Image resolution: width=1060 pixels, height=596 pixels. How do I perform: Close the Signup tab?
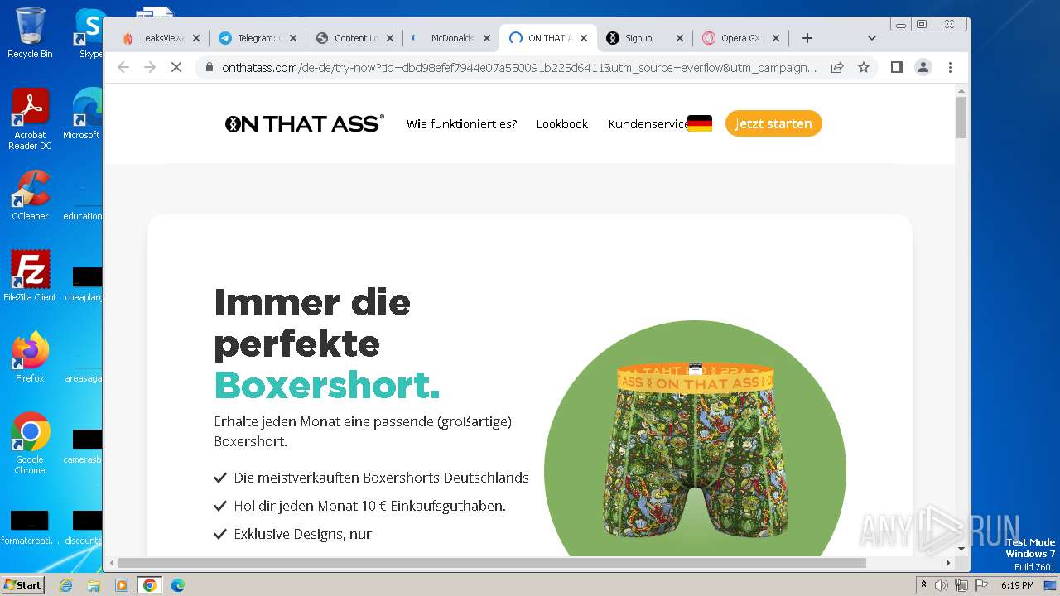[x=680, y=38]
